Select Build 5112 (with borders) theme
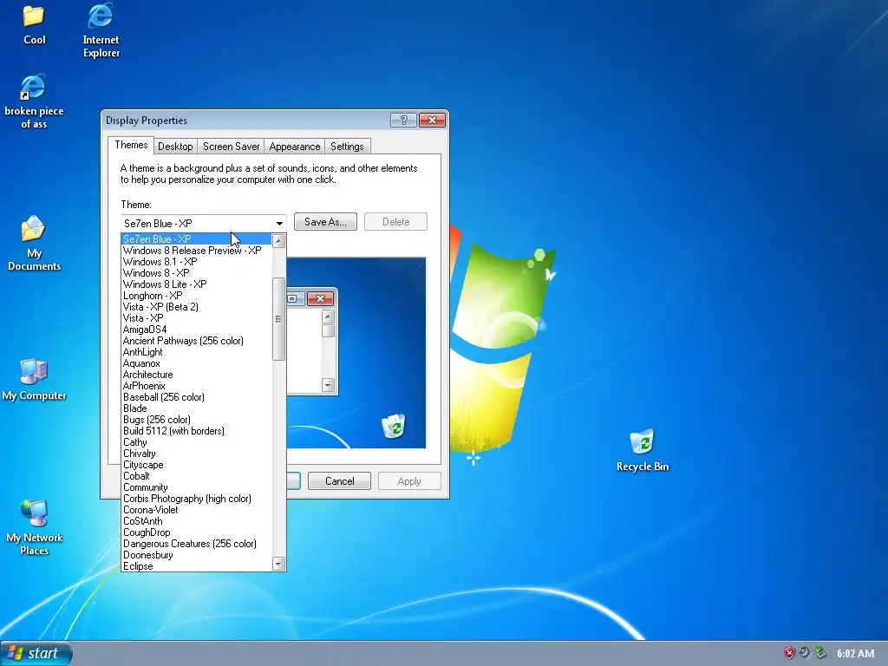The height and width of the screenshot is (666, 888). [197, 431]
